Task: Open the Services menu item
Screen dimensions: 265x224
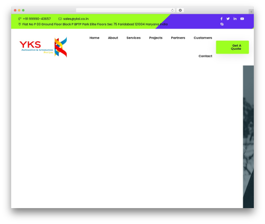Action: click(x=134, y=38)
